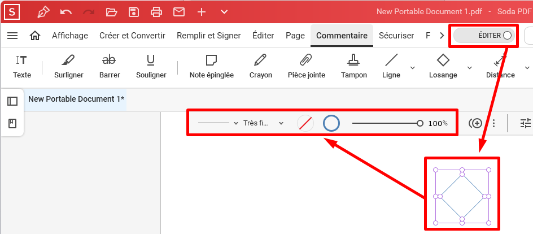Open the Remplir et Signer tab
This screenshot has width=533, height=234.
[209, 36]
